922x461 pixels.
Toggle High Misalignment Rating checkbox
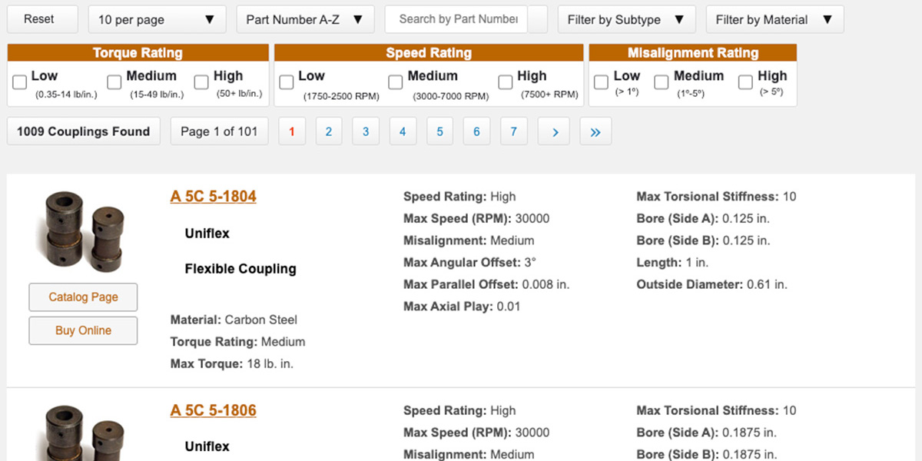745,82
